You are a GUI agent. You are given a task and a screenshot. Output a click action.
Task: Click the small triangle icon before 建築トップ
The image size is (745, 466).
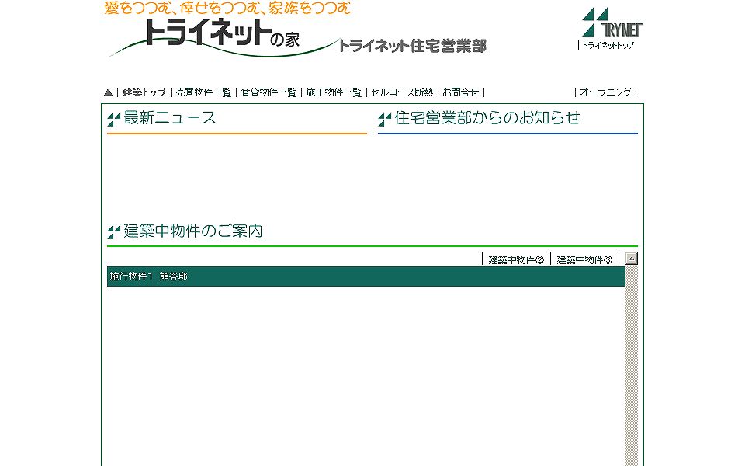click(108, 92)
